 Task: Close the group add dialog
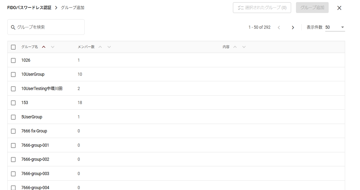click(339, 8)
